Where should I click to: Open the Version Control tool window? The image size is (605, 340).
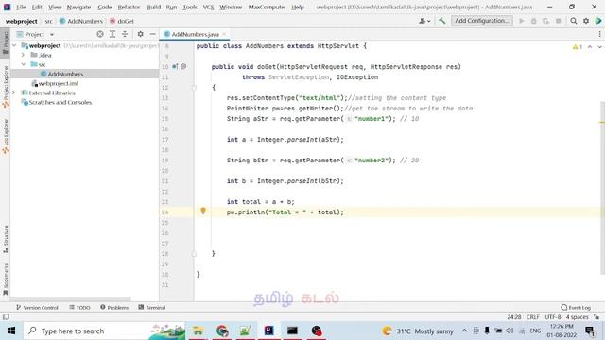[37, 307]
